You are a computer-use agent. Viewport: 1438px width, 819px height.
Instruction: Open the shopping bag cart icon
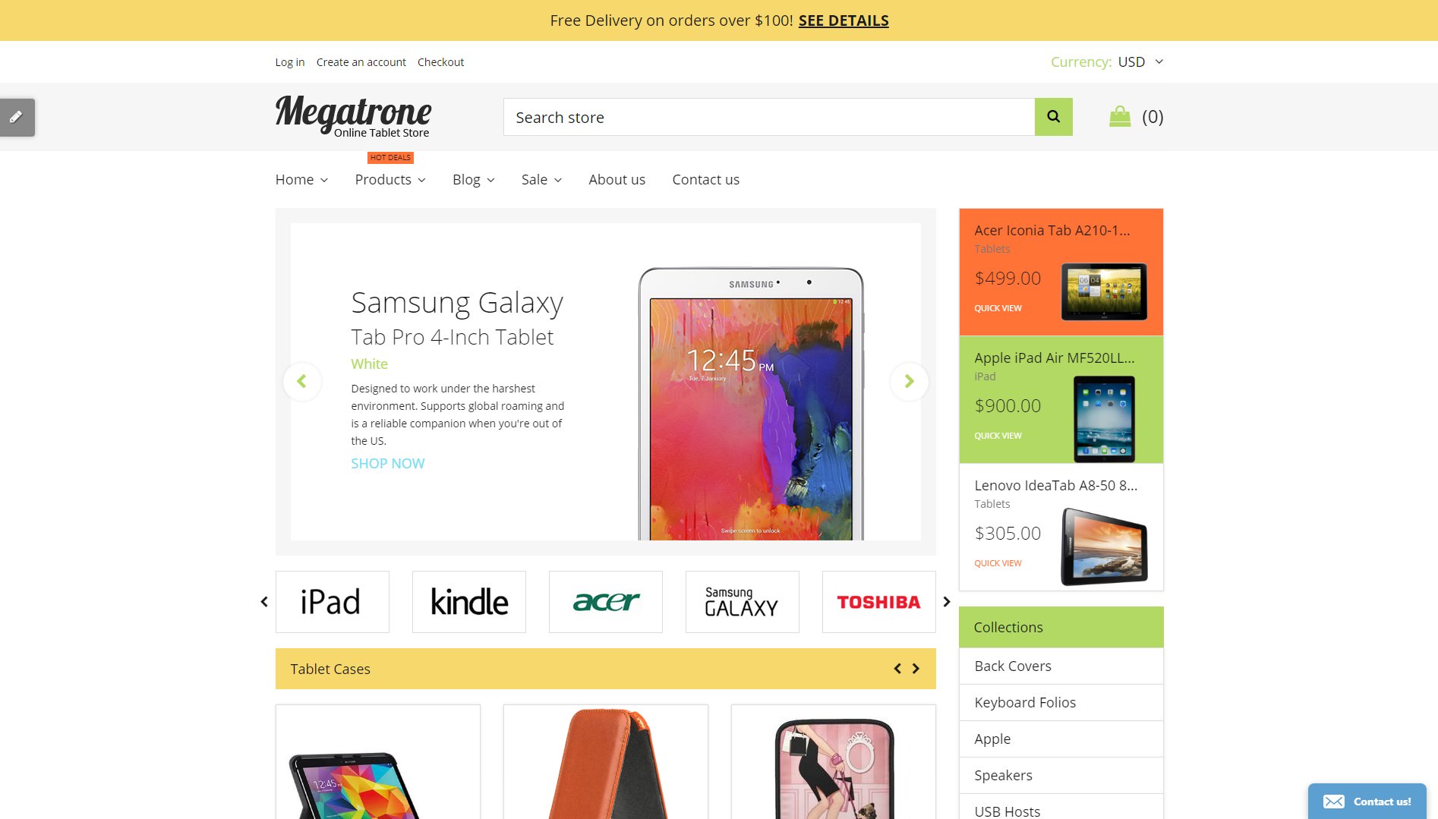click(x=1120, y=116)
